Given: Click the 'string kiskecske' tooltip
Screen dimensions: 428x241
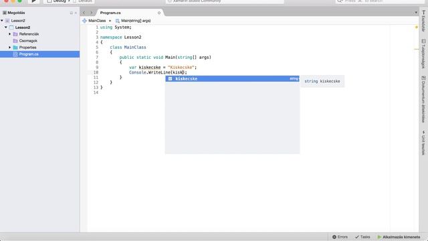Looking at the screenshot, I should click(322, 81).
